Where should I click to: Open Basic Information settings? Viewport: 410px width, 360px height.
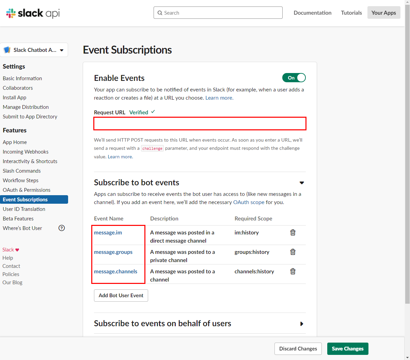(22, 78)
